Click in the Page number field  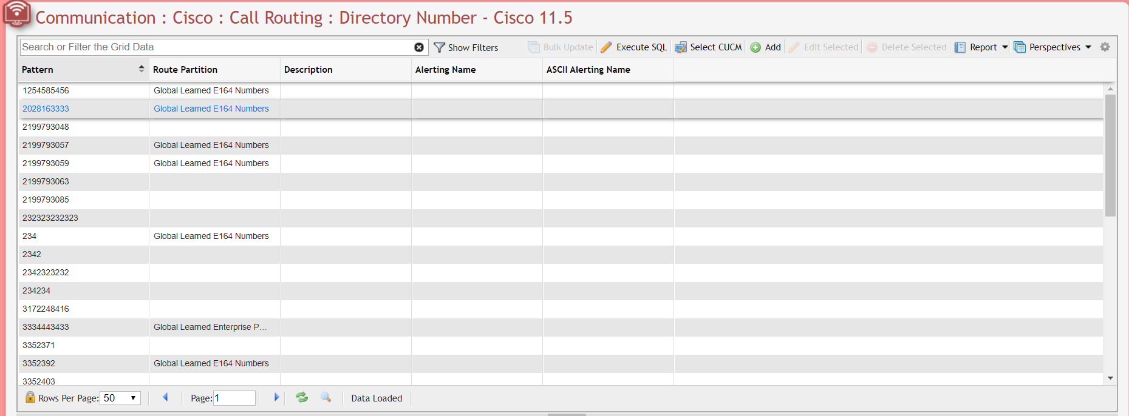pos(234,398)
